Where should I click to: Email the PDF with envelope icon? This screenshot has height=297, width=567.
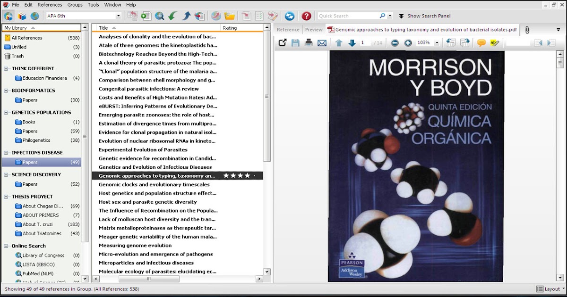pos(322,42)
